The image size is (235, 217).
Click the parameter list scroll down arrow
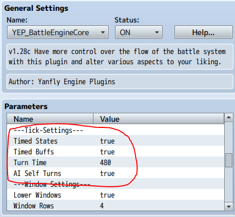click(229, 207)
